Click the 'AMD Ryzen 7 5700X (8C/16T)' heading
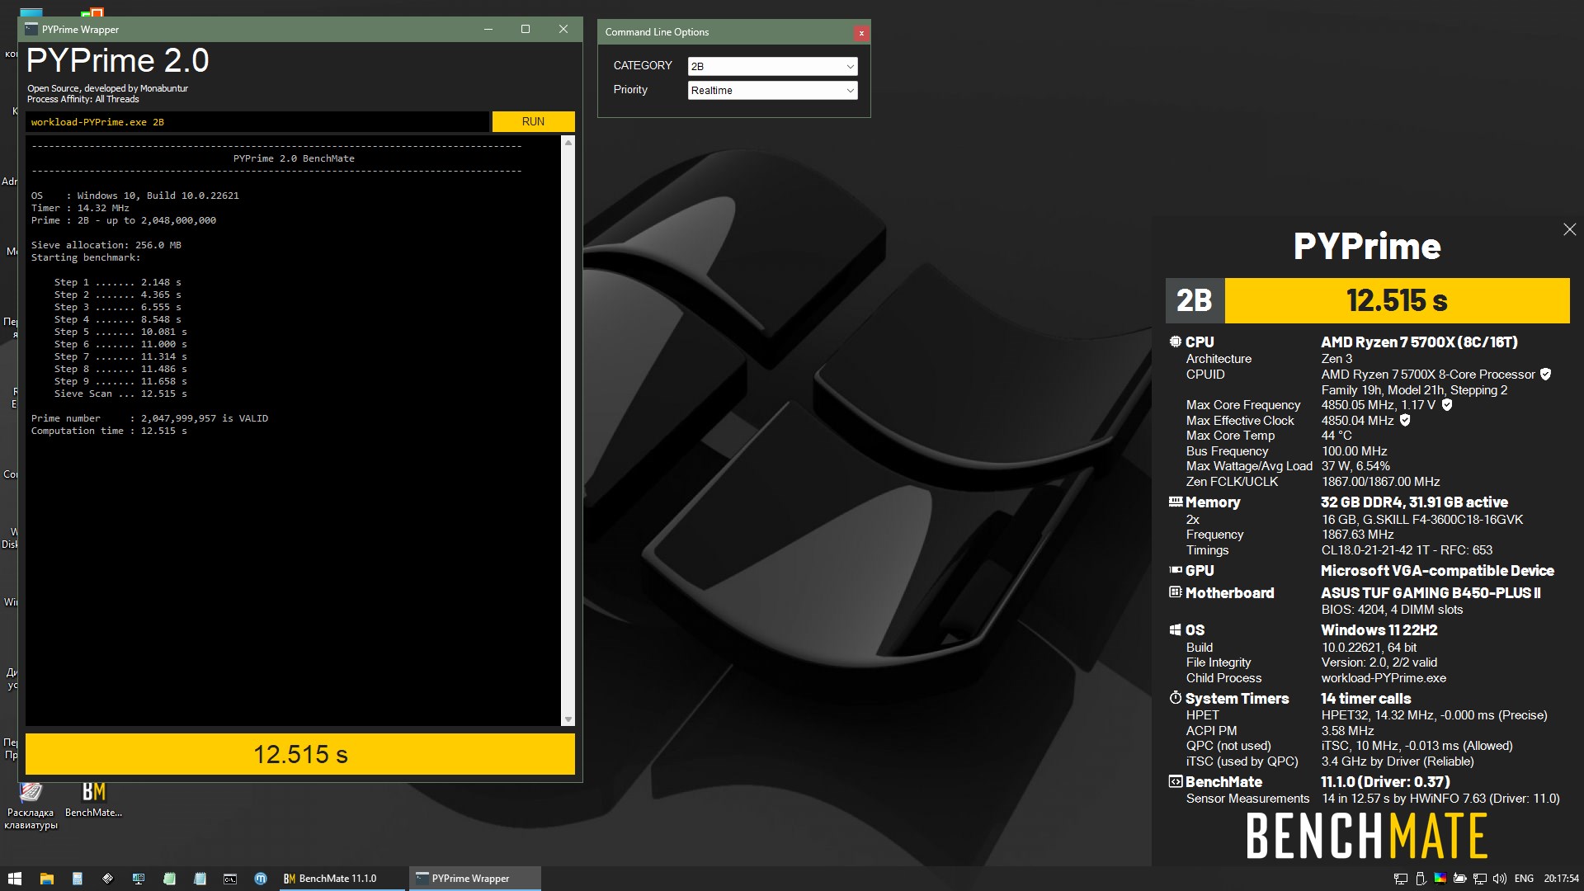This screenshot has width=1584, height=891. 1419,342
